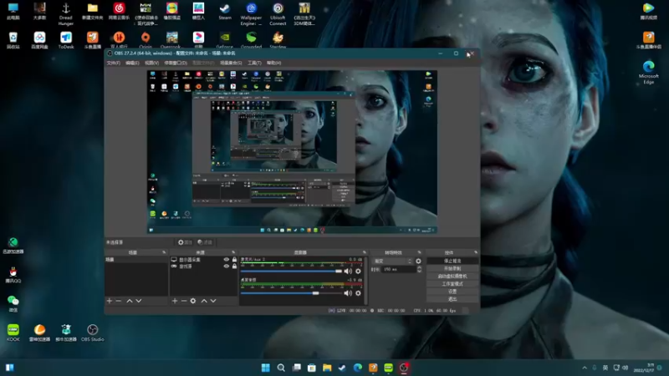Remove the selected source with minus icon
The image size is (669, 376).
(x=184, y=301)
